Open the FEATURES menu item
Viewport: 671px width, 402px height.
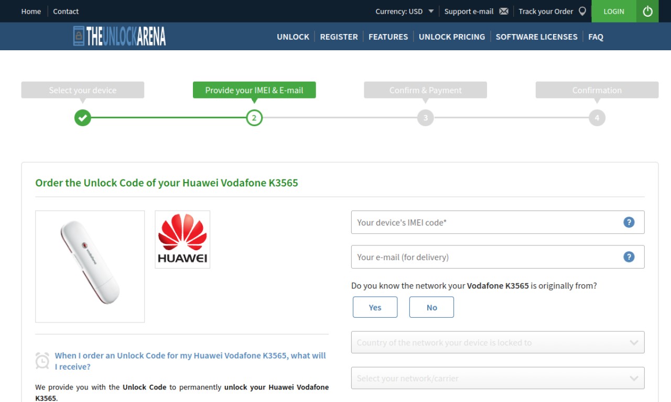[388, 37]
